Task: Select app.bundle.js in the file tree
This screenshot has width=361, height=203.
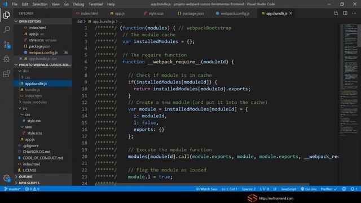Action: [x=43, y=83]
